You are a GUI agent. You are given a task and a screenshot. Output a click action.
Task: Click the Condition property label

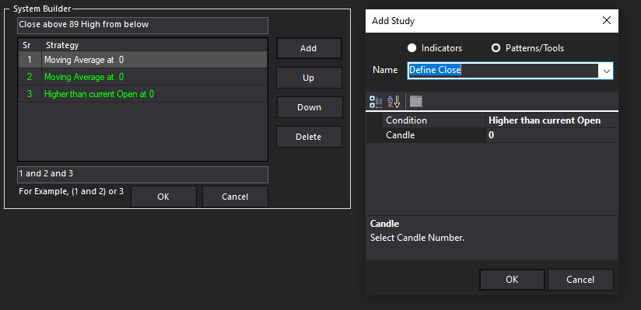point(434,120)
